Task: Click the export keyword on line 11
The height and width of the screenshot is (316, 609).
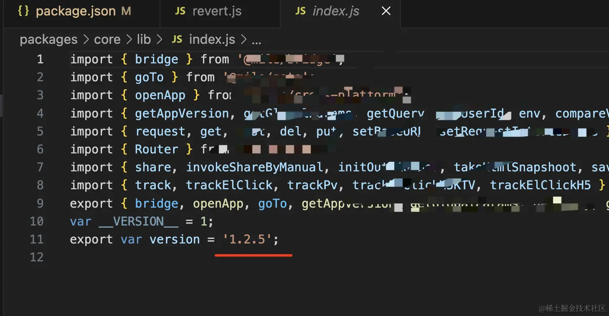Action: click(91, 239)
